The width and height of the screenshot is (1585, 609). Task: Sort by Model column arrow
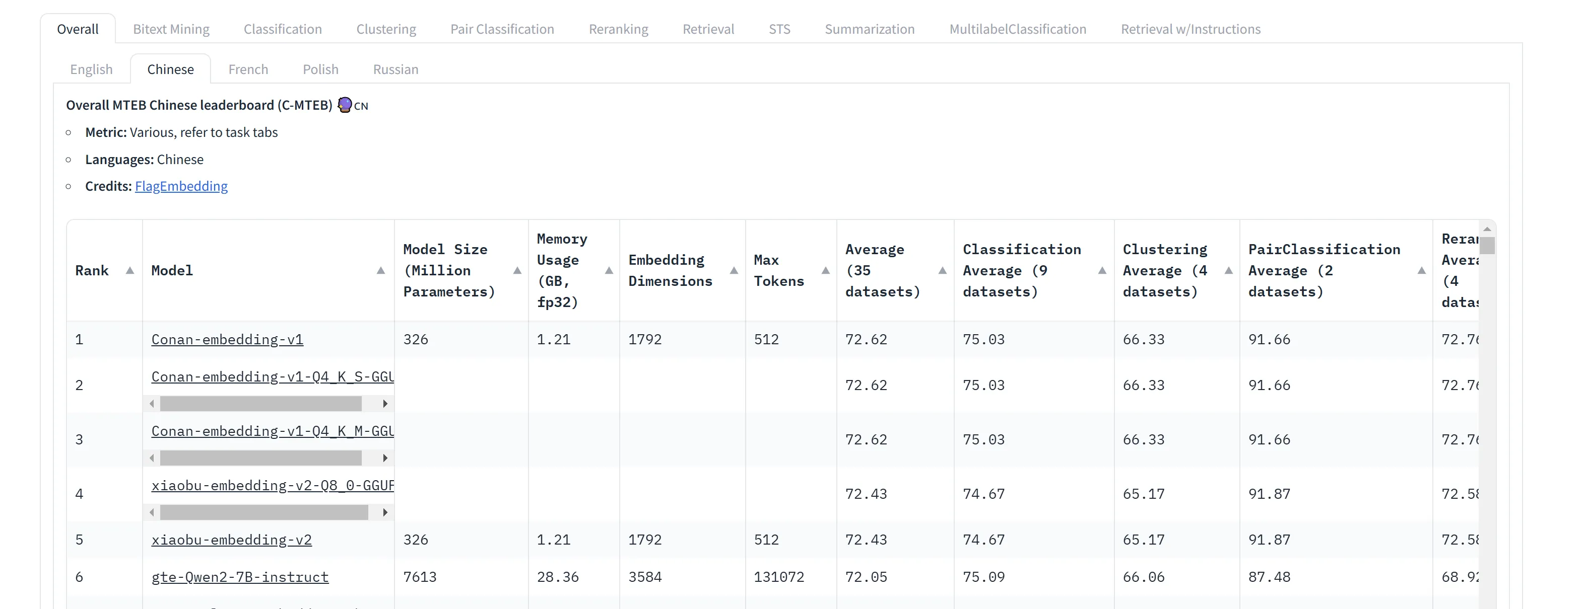381,270
